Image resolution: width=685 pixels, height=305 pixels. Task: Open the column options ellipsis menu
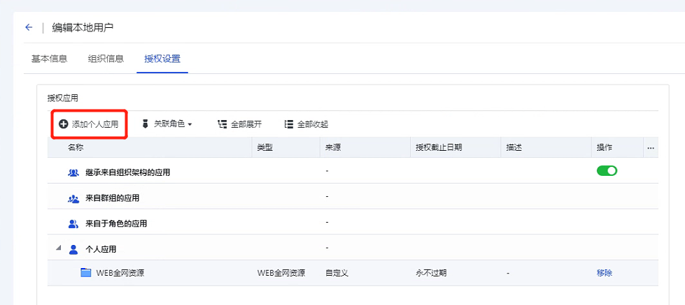651,148
